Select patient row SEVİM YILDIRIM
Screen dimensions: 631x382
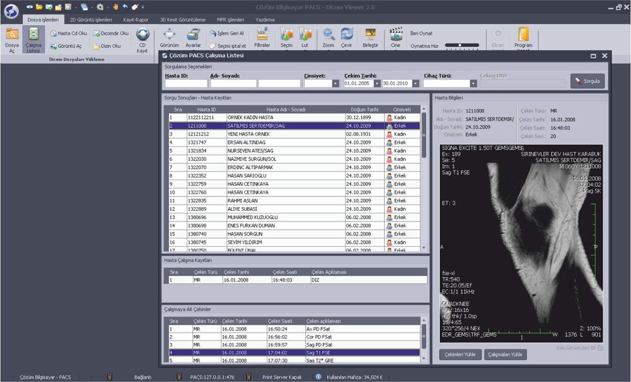(294, 242)
